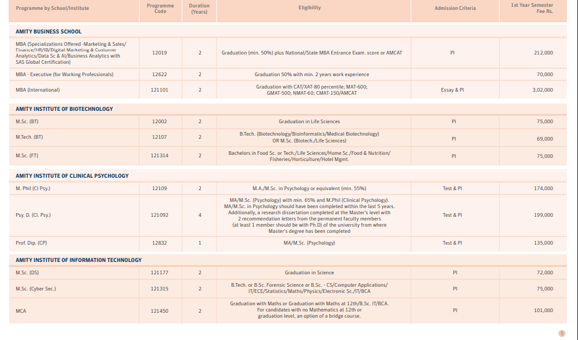Select the 'AMITY INSTITUTE OF BIOTECHNOLOGY' heading

pos(64,109)
